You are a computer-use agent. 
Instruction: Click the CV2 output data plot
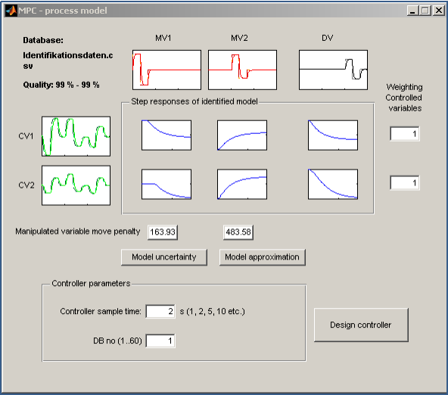pos(76,185)
